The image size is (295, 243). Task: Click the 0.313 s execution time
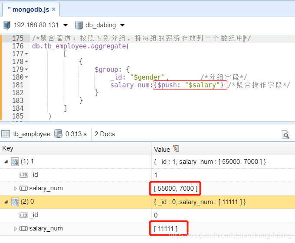point(76,134)
